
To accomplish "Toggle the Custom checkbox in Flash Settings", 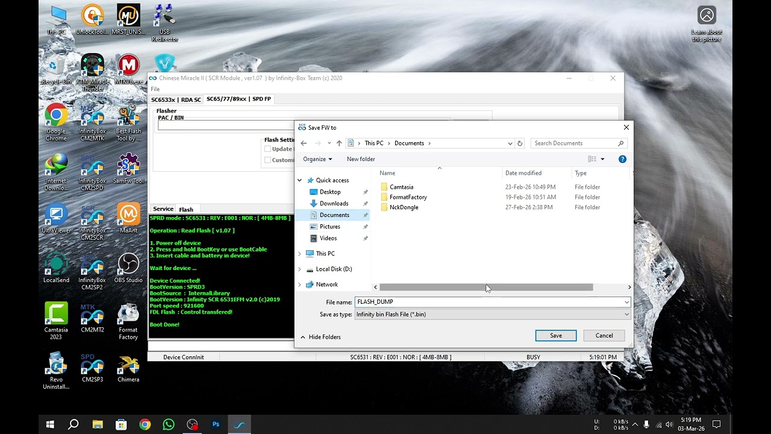I will (x=267, y=160).
